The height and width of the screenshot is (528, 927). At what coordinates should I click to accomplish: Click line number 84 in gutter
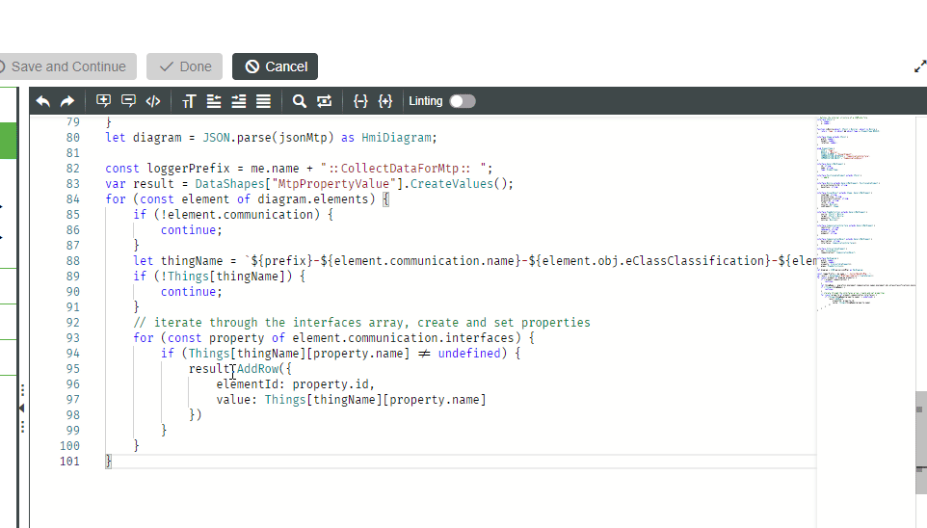tap(72, 199)
